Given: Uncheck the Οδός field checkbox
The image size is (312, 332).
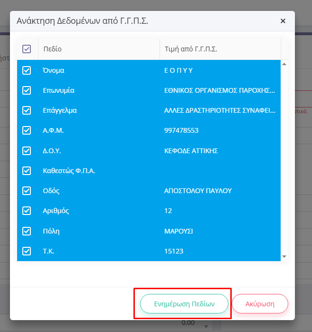Looking at the screenshot, I should pos(27,191).
